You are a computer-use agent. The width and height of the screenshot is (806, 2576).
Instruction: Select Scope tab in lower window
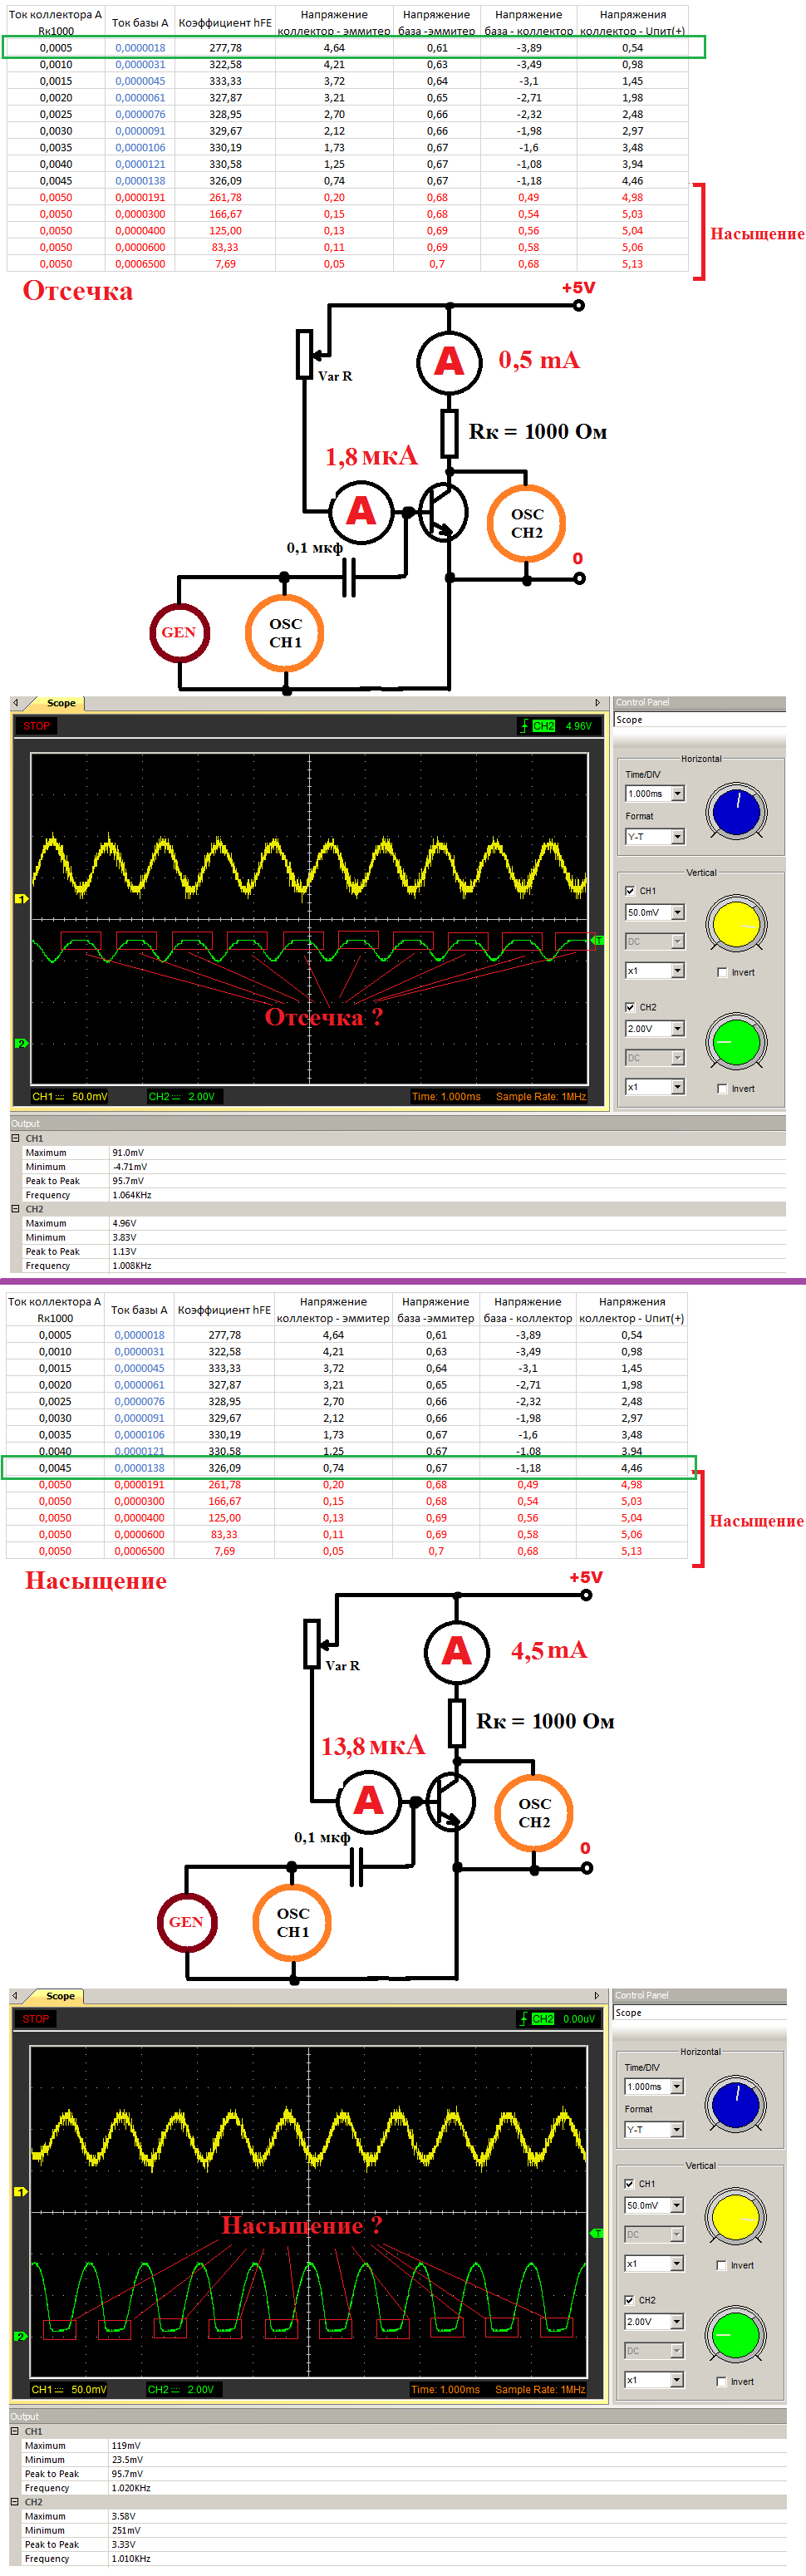coord(59,1996)
